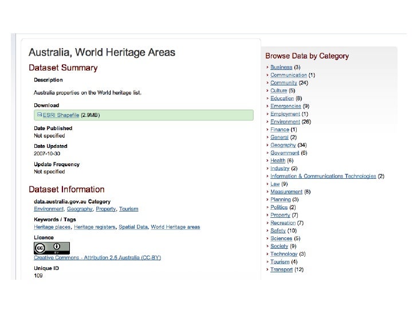Click the Property link in Dataset Information
The height and width of the screenshot is (313, 417).
click(106, 209)
